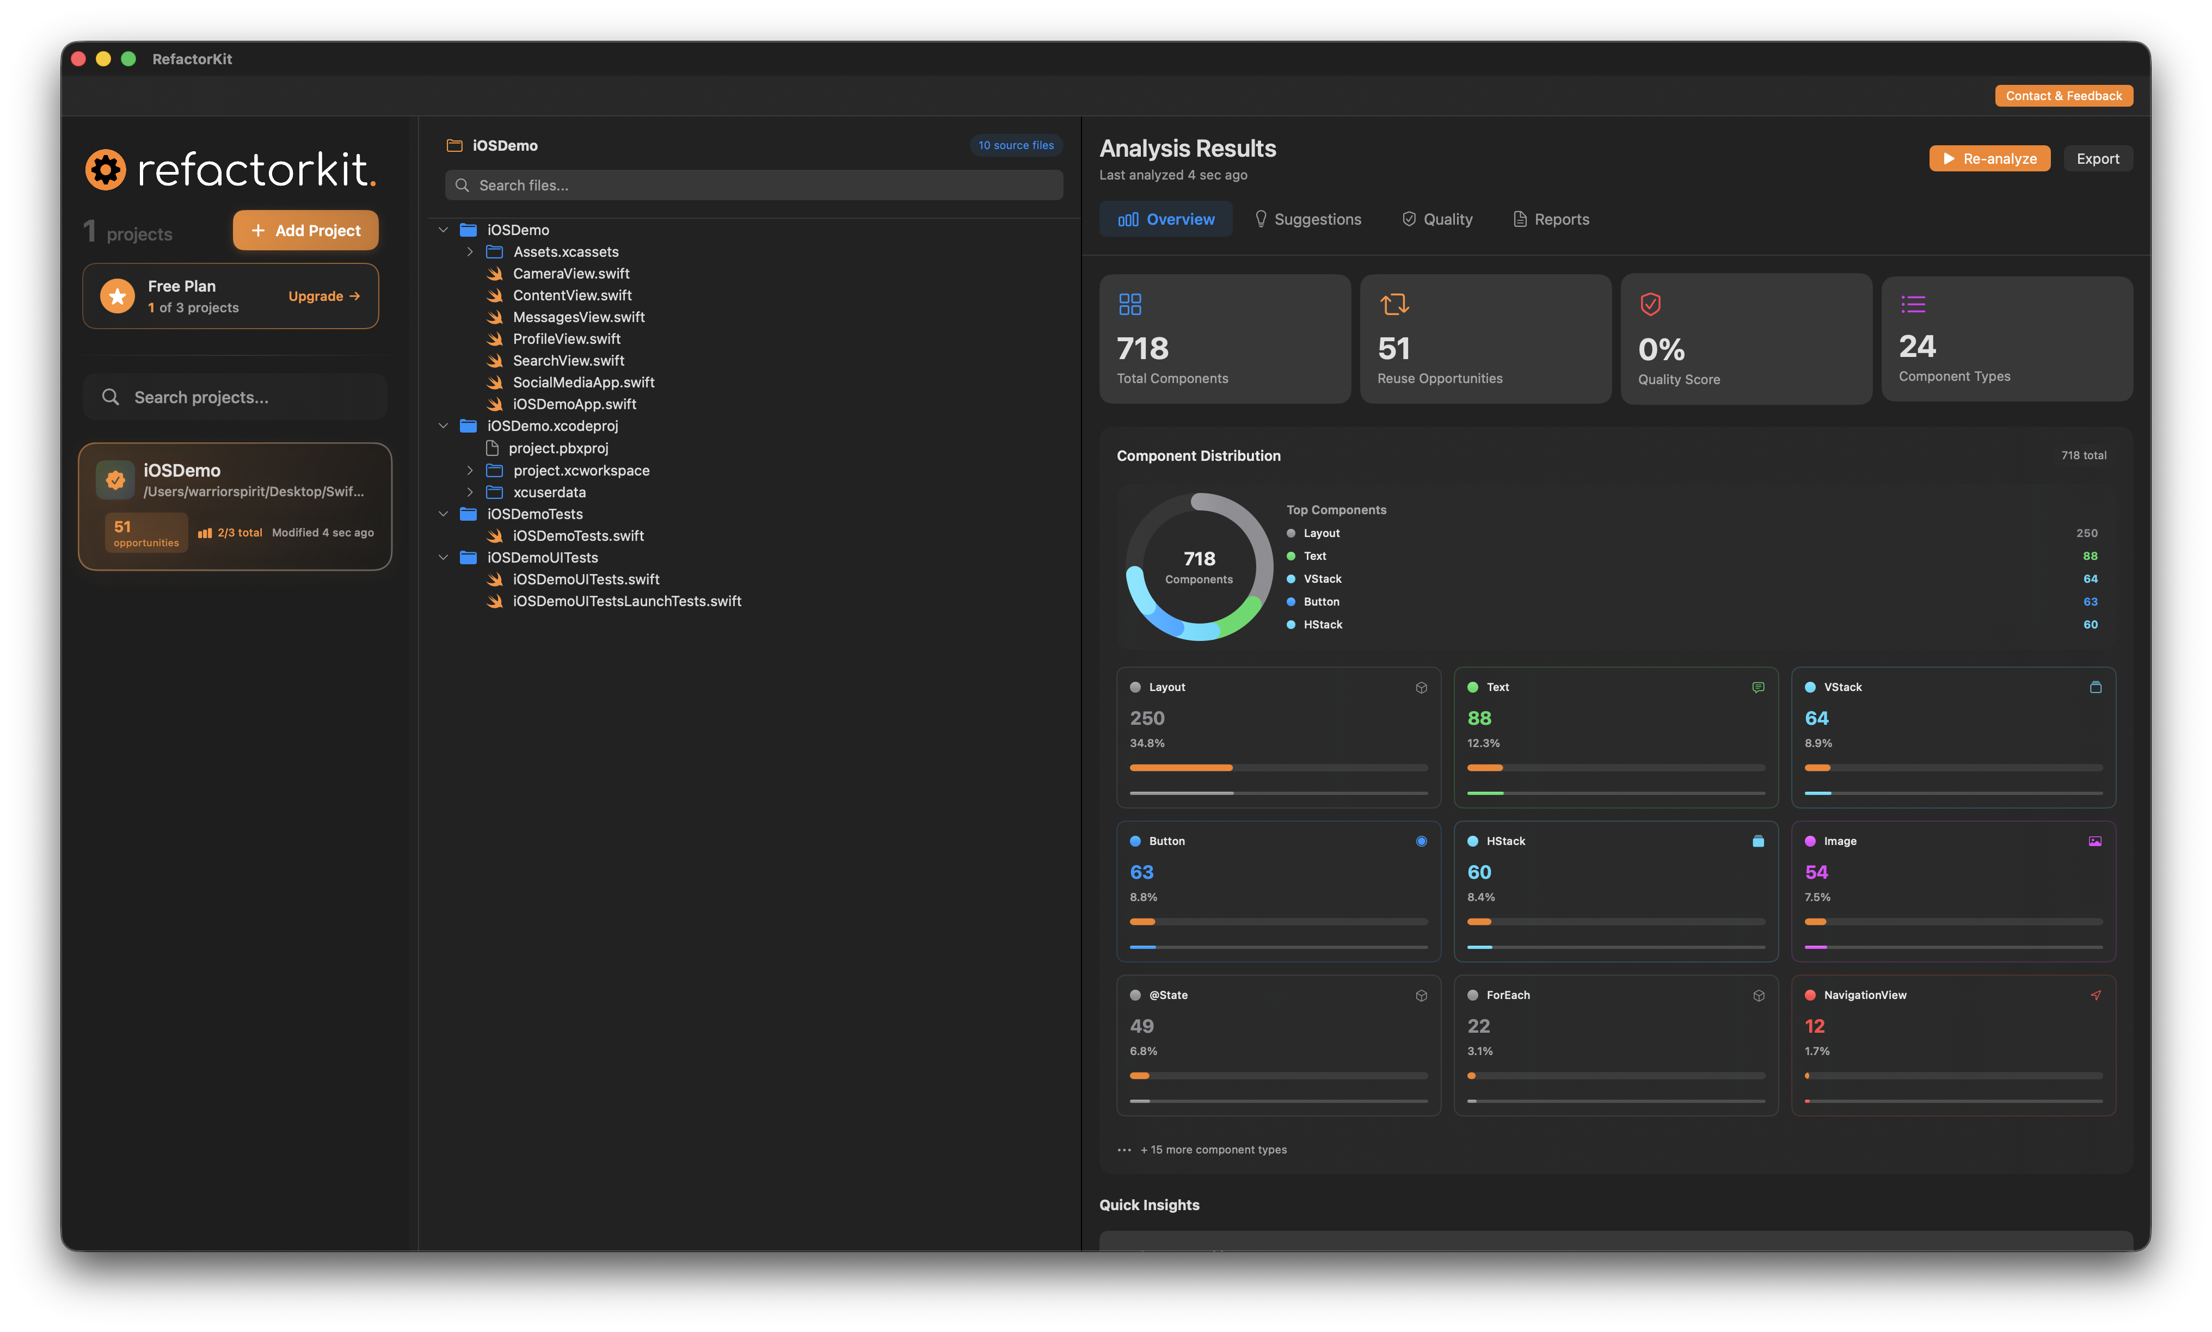
Task: Open the Quality tab
Action: pos(1437,219)
